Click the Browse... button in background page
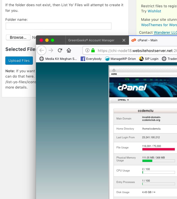Screen dimensions: 177x199 [18, 37]
